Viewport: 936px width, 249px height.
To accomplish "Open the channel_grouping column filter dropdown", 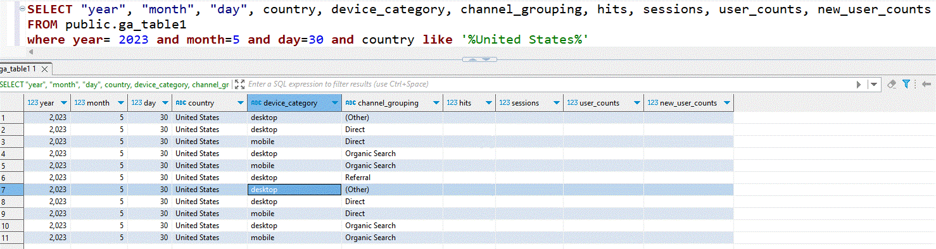I will click(436, 103).
